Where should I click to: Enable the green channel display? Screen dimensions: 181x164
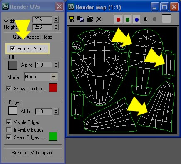pos(127,20)
